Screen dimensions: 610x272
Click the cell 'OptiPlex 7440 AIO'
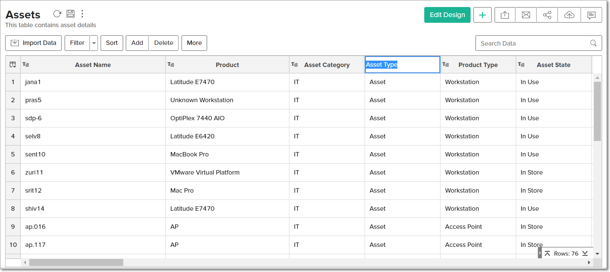[x=227, y=118]
